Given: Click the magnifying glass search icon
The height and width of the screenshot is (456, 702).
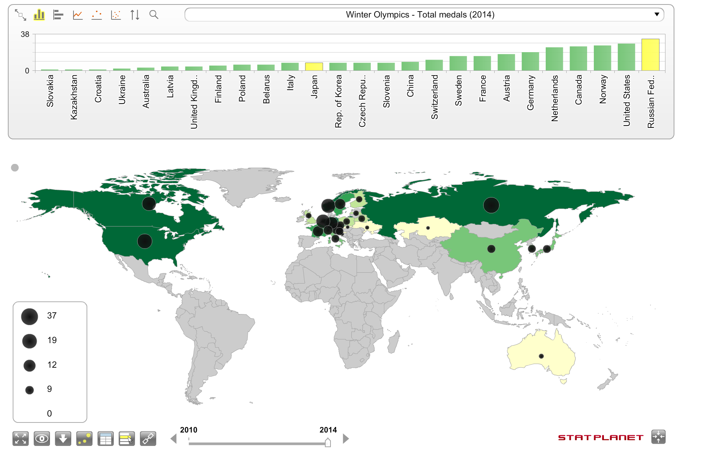Looking at the screenshot, I should (154, 15).
